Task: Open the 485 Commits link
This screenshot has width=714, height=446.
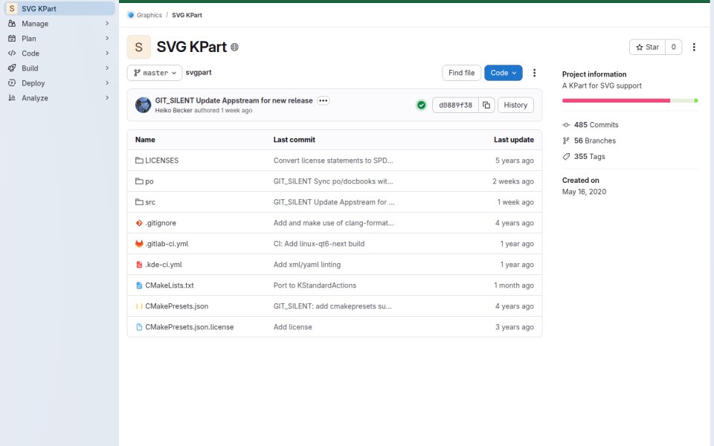Action: (x=596, y=125)
